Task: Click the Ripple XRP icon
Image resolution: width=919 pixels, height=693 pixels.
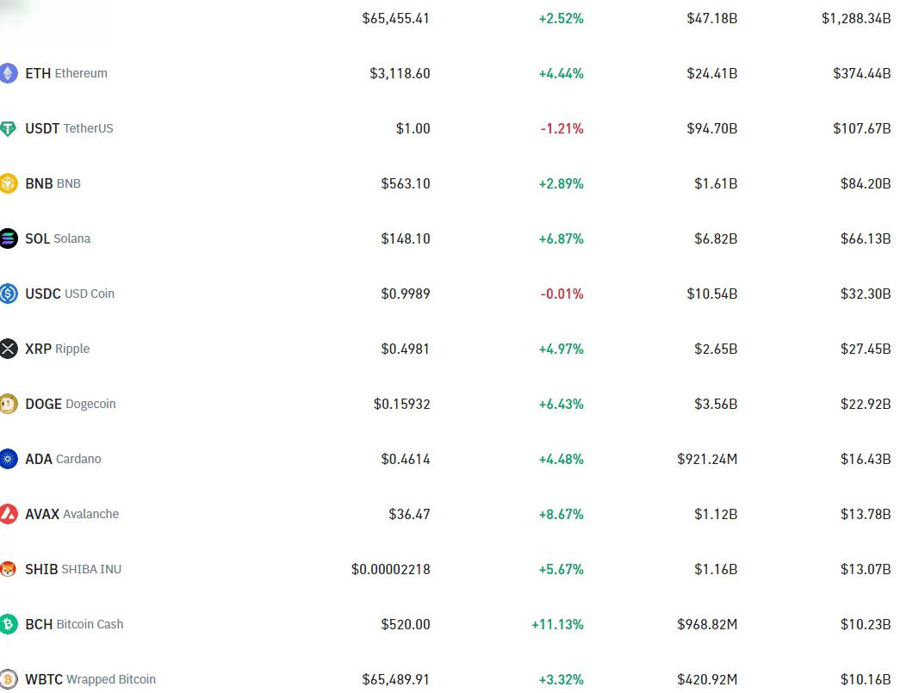Action: [x=9, y=349]
